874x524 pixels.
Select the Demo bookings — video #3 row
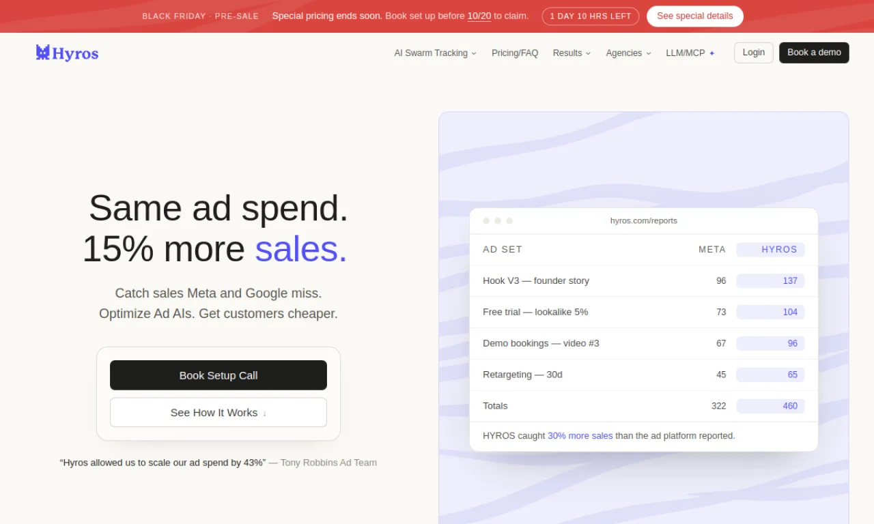point(644,343)
